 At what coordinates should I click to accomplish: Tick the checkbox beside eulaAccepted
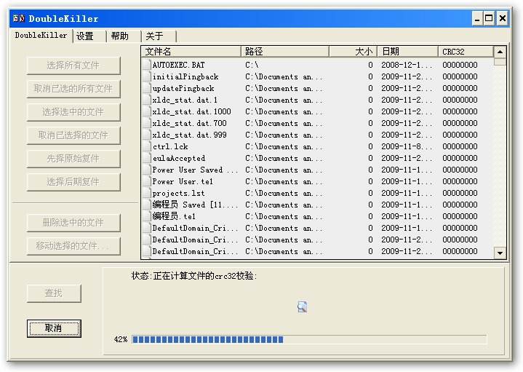click(x=147, y=158)
